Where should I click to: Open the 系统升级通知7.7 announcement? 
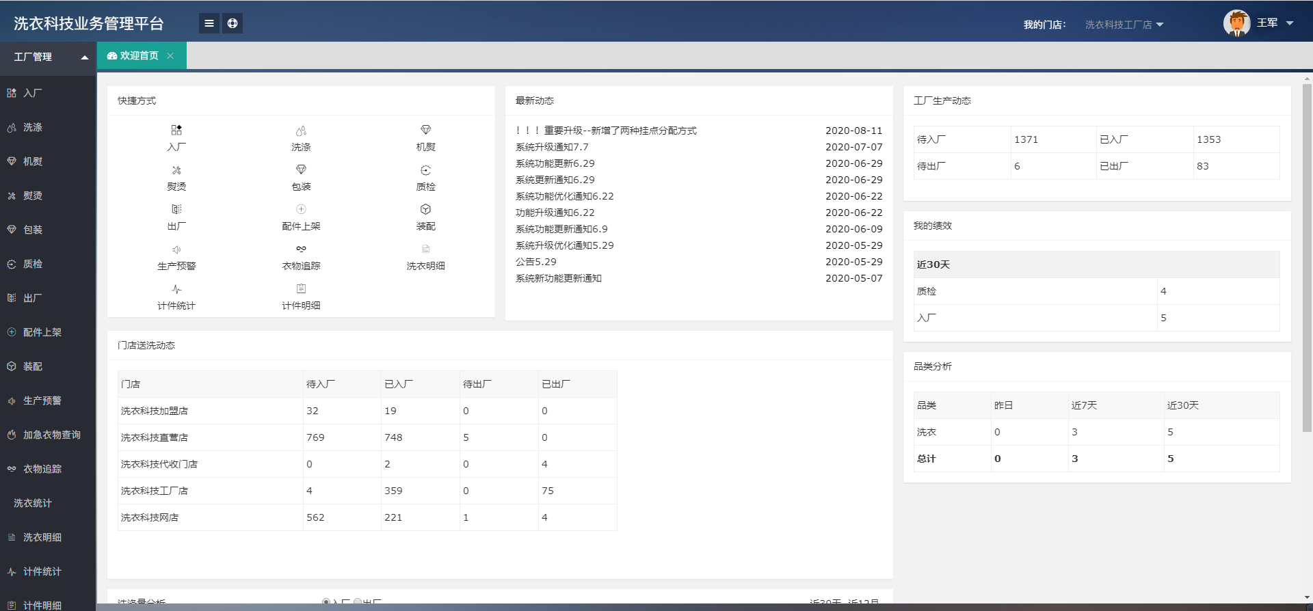pyautogui.click(x=552, y=147)
